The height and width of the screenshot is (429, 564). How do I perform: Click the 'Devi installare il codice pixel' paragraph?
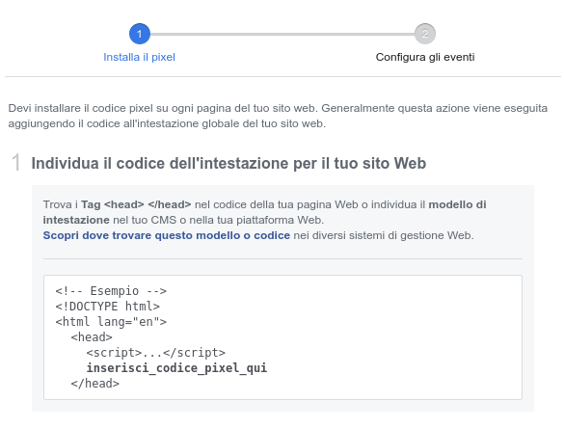[278, 116]
